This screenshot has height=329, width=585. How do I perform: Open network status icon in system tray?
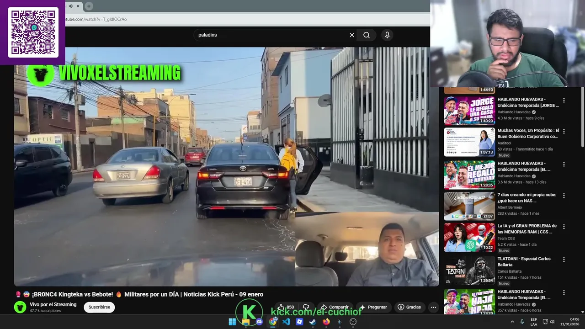click(x=545, y=322)
